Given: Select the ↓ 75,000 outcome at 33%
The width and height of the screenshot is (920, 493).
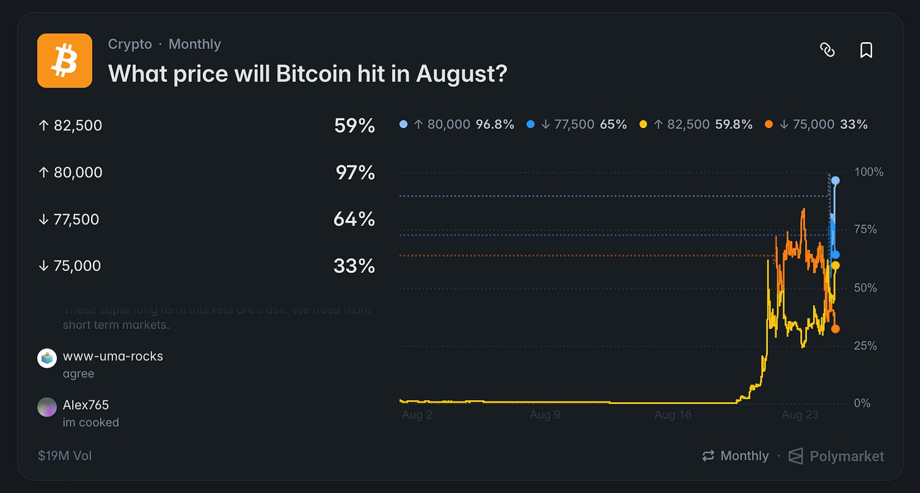Looking at the screenshot, I should pyautogui.click(x=206, y=266).
